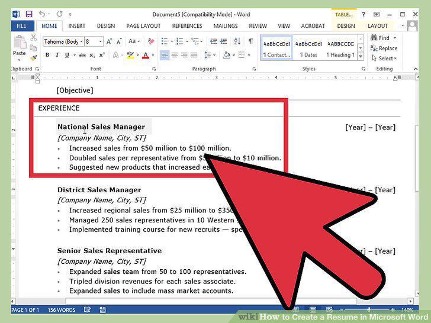Toggle left alignment button

165,55
